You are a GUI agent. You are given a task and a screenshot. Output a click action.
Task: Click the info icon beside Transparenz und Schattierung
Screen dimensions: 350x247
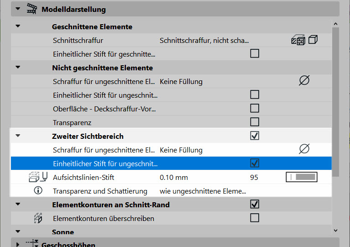(x=38, y=190)
